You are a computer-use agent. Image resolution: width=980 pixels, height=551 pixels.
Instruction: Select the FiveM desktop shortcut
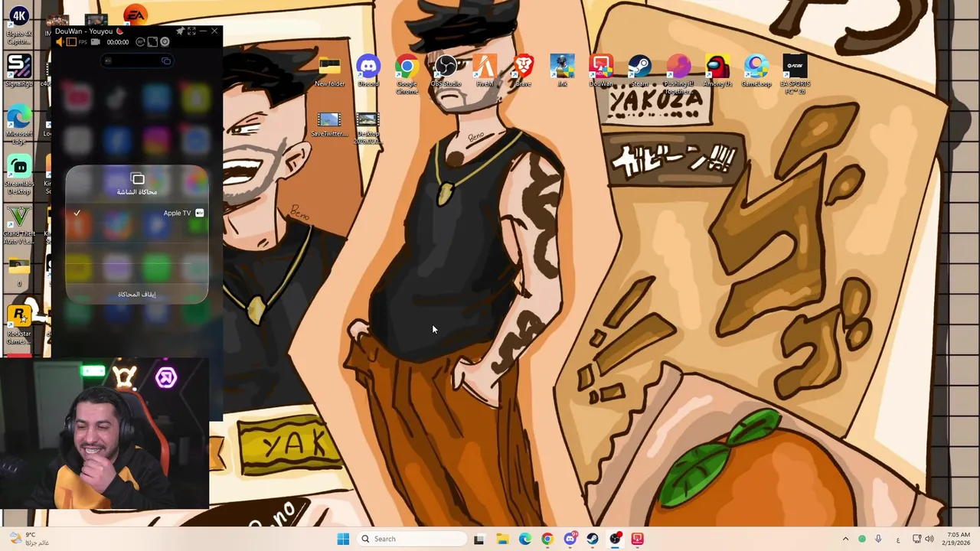pos(485,70)
